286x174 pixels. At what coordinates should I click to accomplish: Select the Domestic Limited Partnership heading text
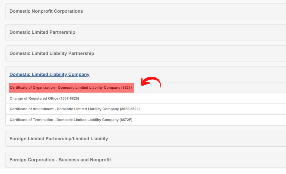[42, 32]
